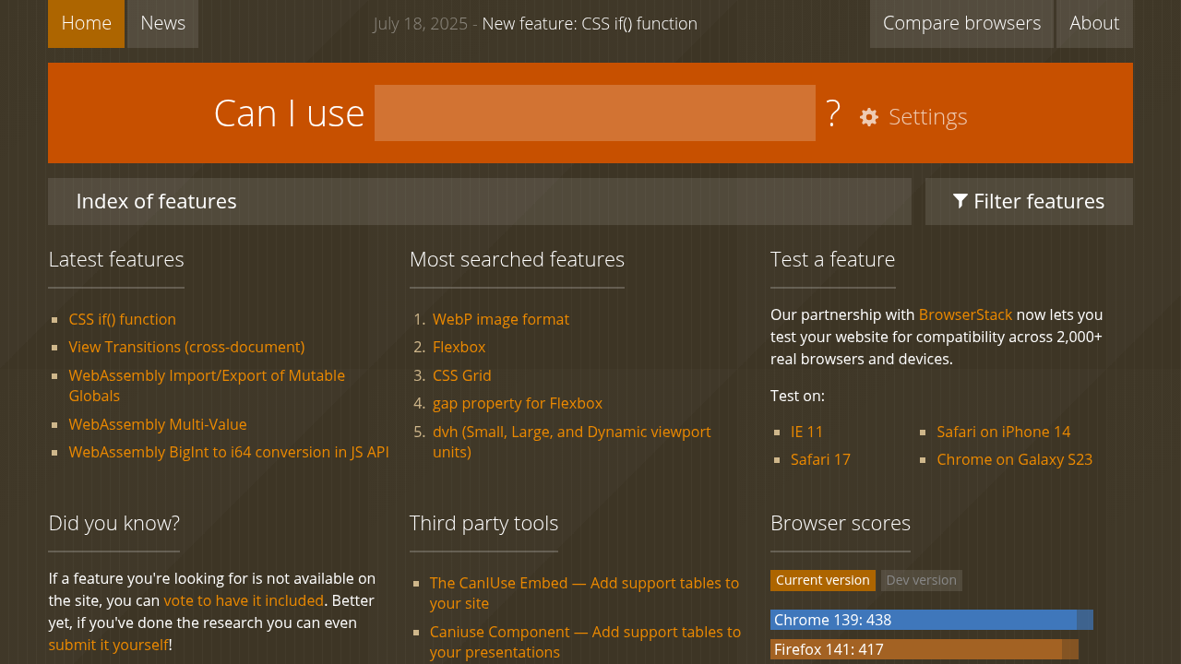Open the Flexbox feature page
This screenshot has height=664, width=1181.
click(459, 348)
